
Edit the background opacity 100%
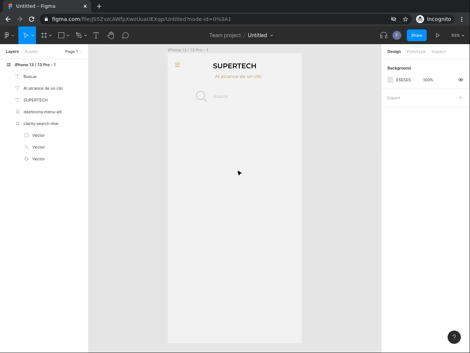(428, 80)
